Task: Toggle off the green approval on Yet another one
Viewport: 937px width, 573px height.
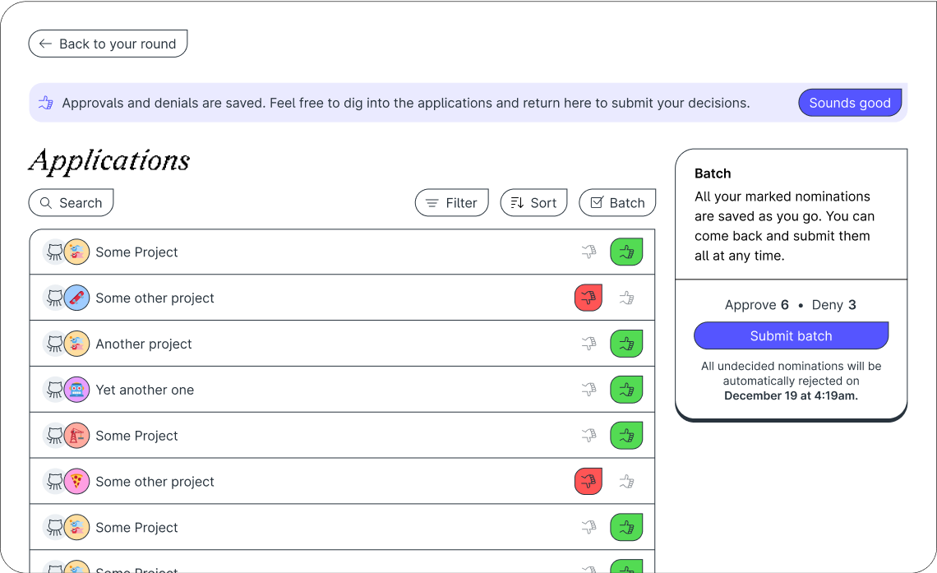Action: pos(626,390)
